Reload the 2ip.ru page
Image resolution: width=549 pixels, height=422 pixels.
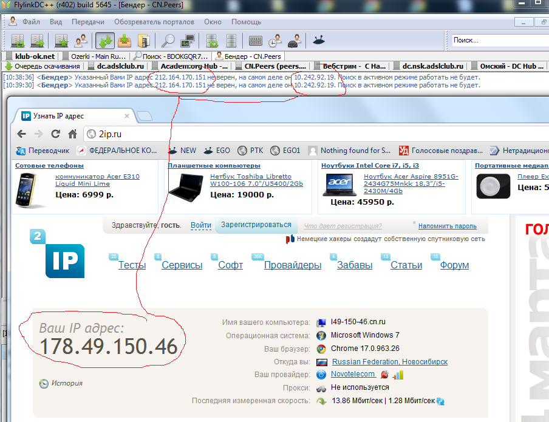point(55,134)
